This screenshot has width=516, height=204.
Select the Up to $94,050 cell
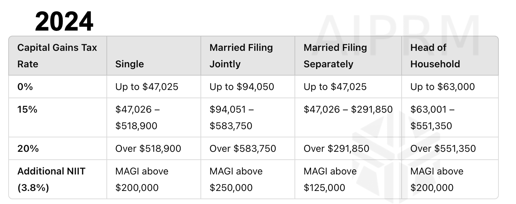click(242, 87)
